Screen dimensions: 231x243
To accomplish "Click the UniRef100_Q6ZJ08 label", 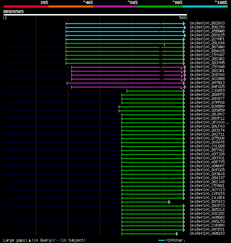I will (207, 182).
